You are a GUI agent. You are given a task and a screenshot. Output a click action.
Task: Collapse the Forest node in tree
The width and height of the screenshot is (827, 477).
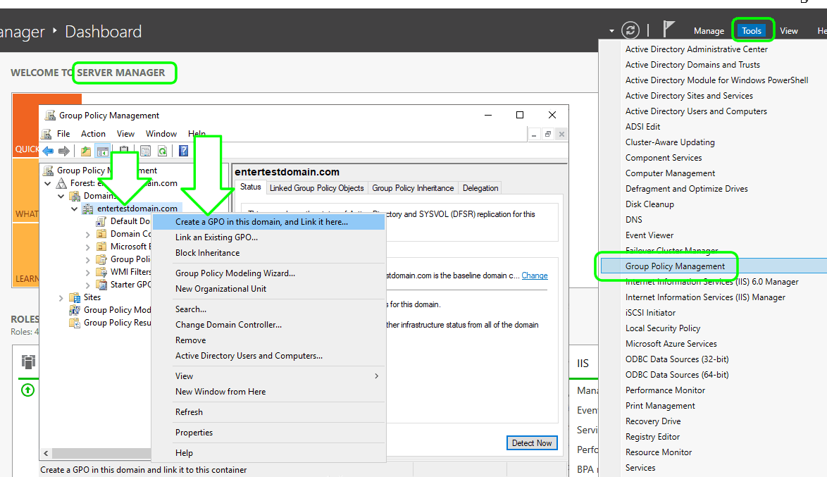tap(48, 183)
